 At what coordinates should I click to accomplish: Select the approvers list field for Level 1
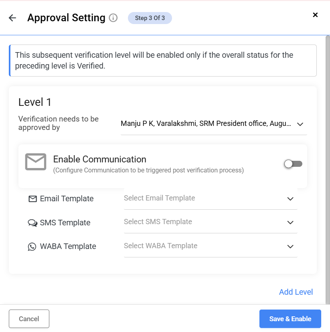[214, 124]
